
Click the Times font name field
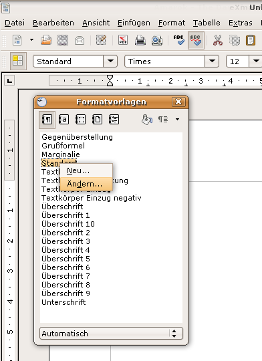(164, 62)
